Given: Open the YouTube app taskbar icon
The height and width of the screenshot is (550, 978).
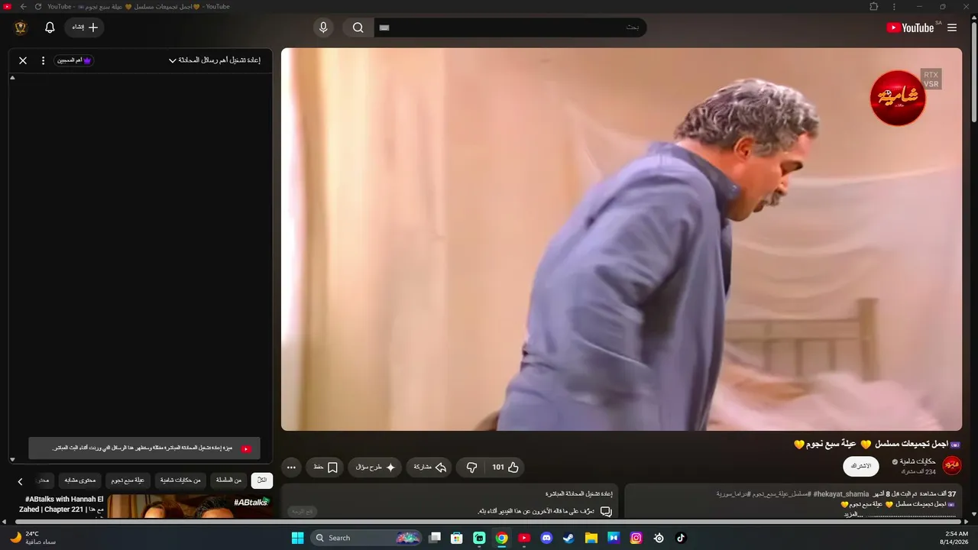Looking at the screenshot, I should [524, 538].
